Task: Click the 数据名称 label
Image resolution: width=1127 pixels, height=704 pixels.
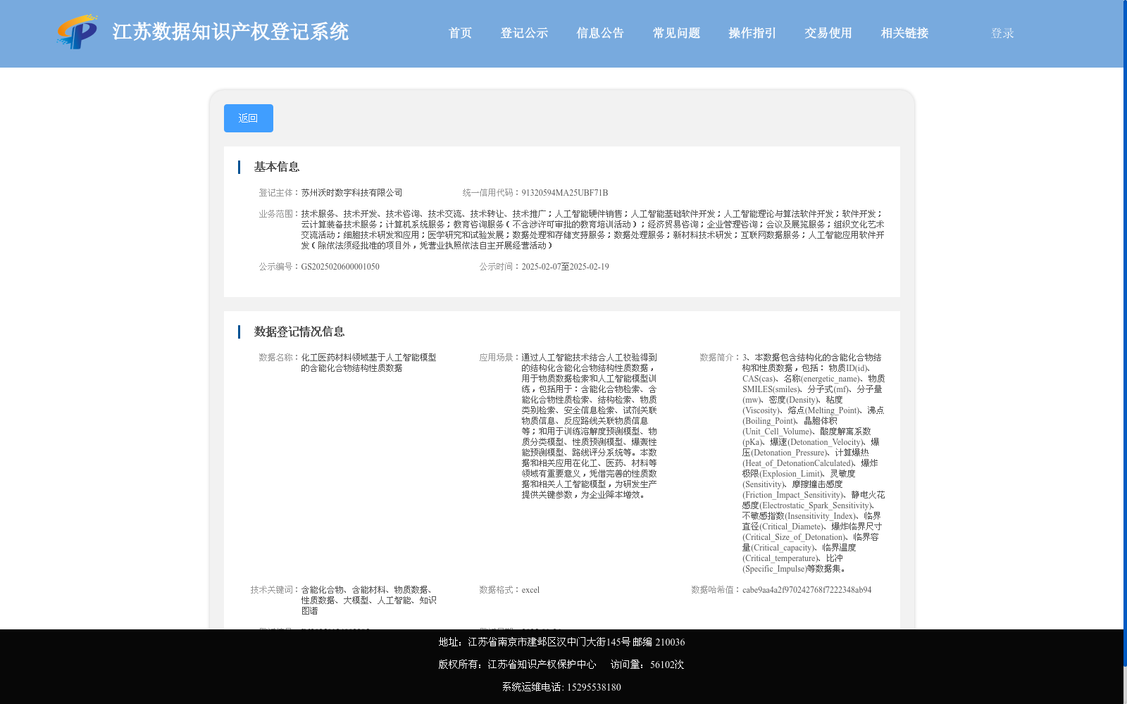Action: (280, 358)
